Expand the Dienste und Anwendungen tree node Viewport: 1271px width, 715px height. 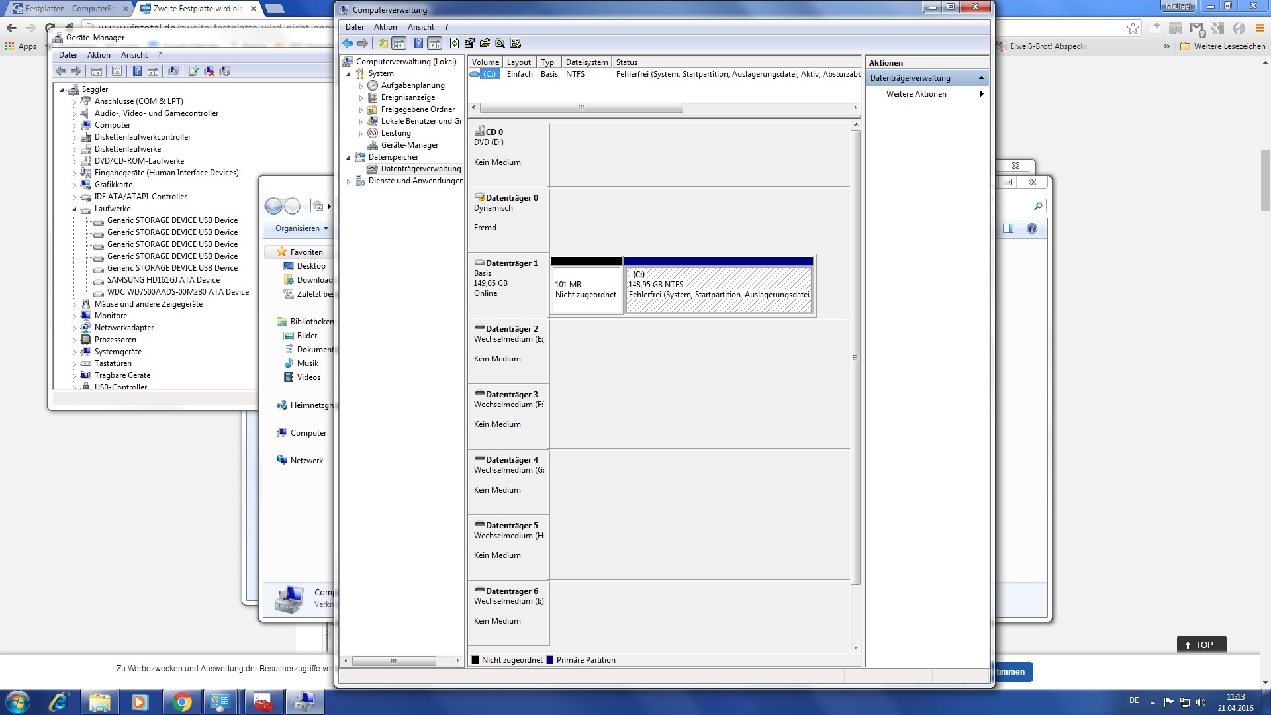pos(348,181)
